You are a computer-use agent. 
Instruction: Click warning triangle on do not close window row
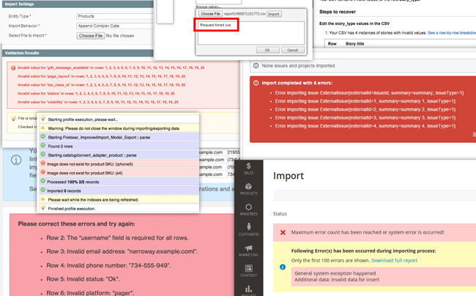pyautogui.click(x=42, y=127)
